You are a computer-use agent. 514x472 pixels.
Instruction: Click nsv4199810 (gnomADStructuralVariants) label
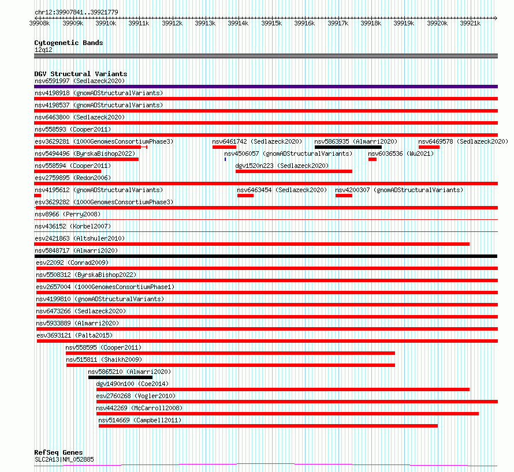point(100,299)
